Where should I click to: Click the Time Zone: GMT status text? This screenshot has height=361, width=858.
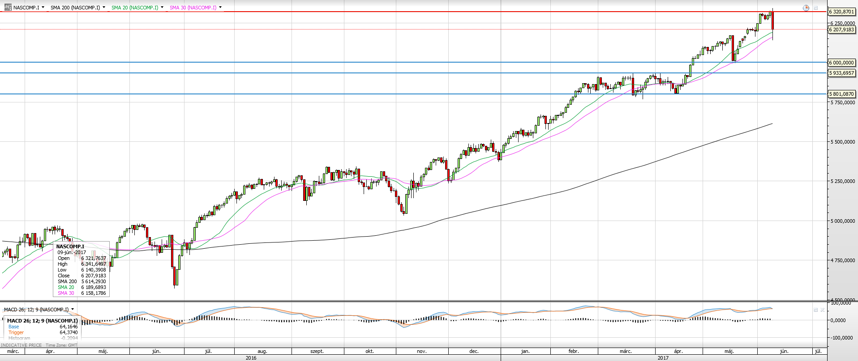(x=61, y=345)
